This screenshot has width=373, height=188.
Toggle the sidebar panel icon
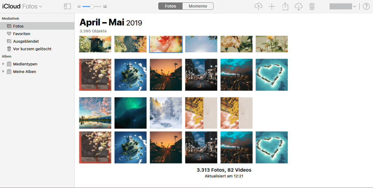tap(67, 6)
